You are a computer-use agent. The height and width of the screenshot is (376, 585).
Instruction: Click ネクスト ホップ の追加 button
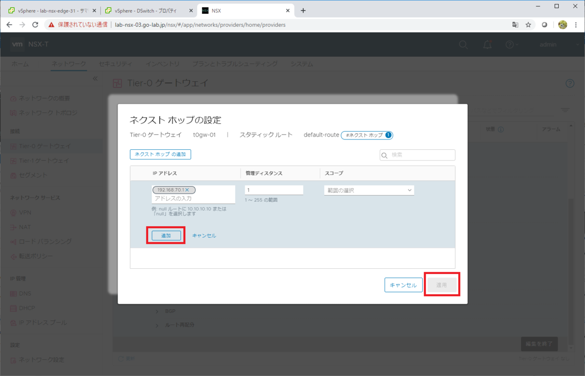(160, 154)
